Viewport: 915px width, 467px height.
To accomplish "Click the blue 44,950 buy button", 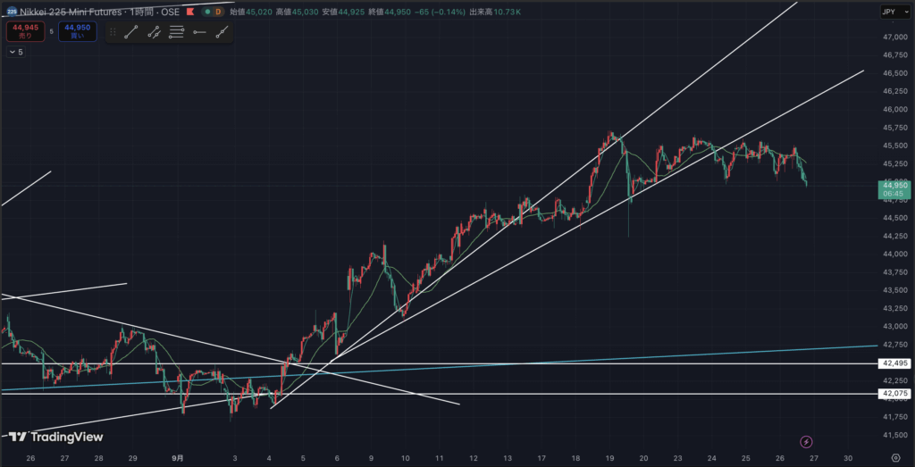I will point(76,31).
